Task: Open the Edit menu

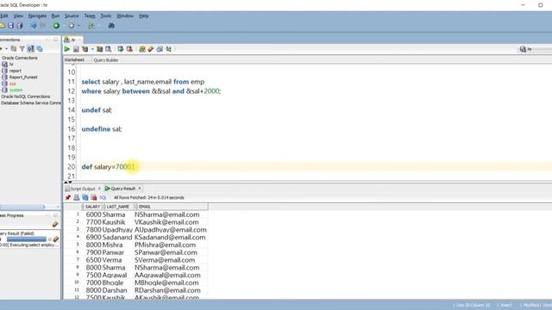Action: click(3, 15)
